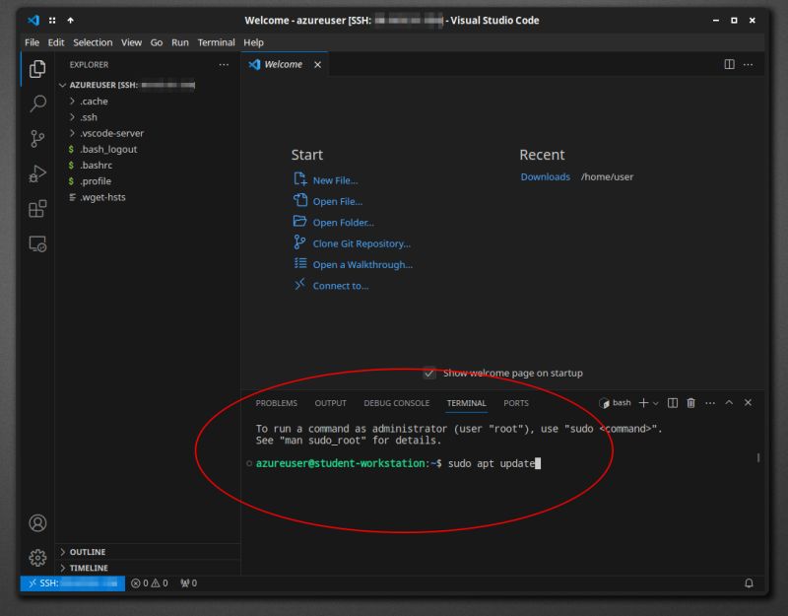
Task: Click errors and warnings count in status bar
Action: click(x=150, y=583)
